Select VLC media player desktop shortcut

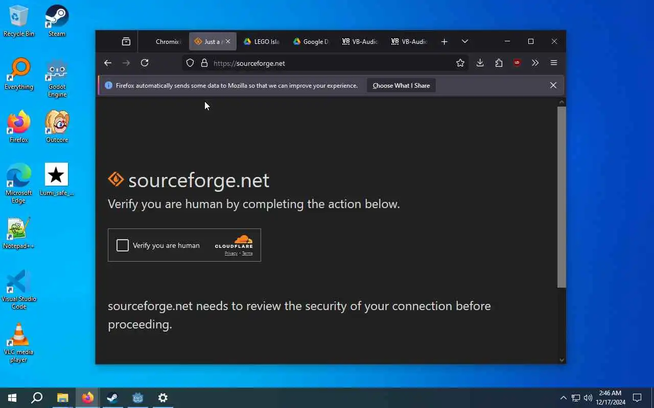(19, 343)
